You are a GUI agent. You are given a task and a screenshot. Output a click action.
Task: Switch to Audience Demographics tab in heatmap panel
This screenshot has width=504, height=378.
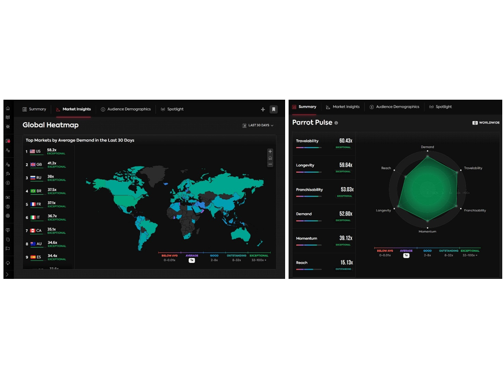(x=126, y=109)
